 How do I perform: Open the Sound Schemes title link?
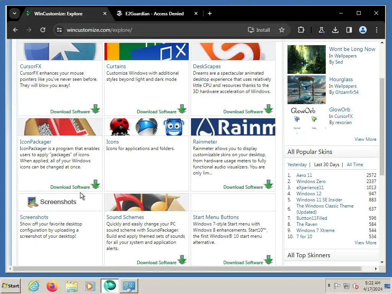125,217
